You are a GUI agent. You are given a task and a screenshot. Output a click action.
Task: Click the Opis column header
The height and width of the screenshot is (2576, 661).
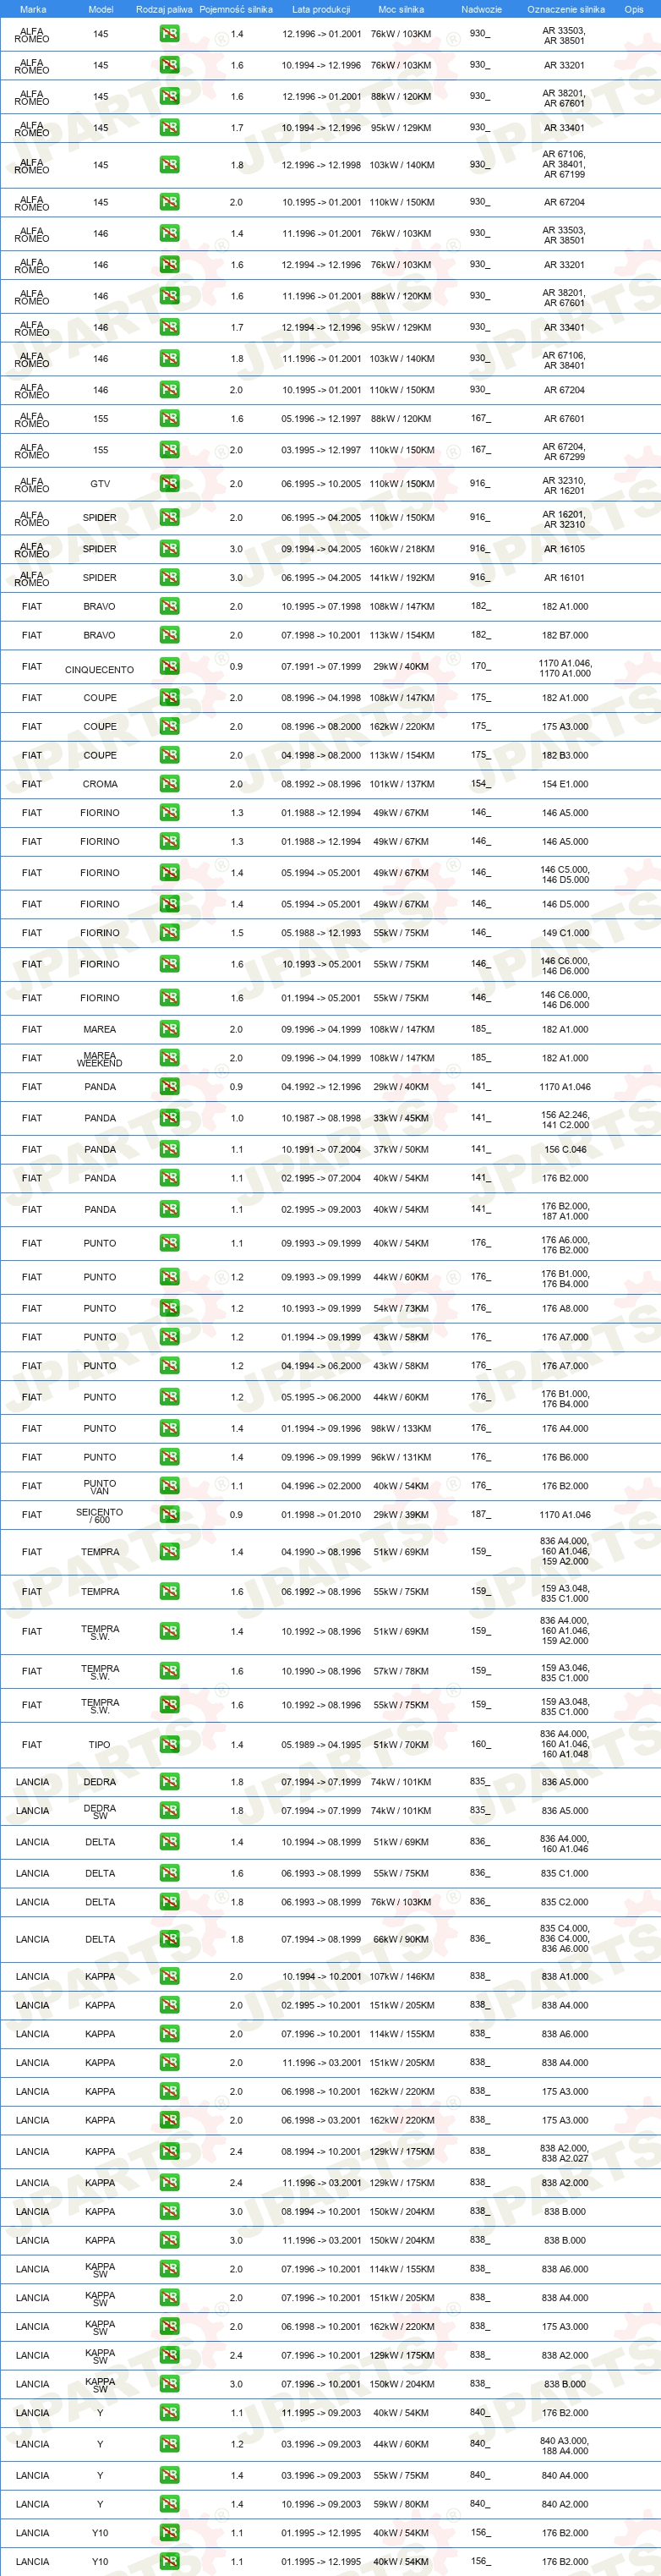coord(634,9)
